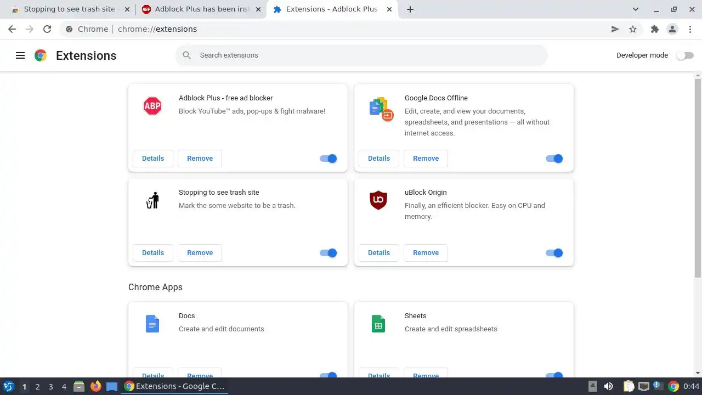Click the network tray icon
702x395 pixels.
coord(644,386)
